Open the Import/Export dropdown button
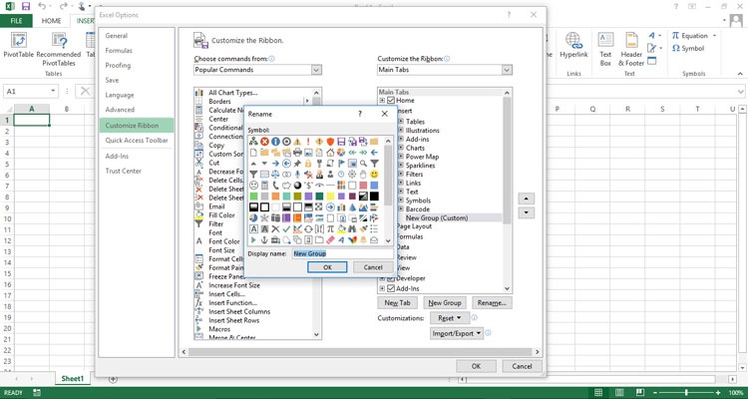Screen dimensions: 748x399 [457, 333]
